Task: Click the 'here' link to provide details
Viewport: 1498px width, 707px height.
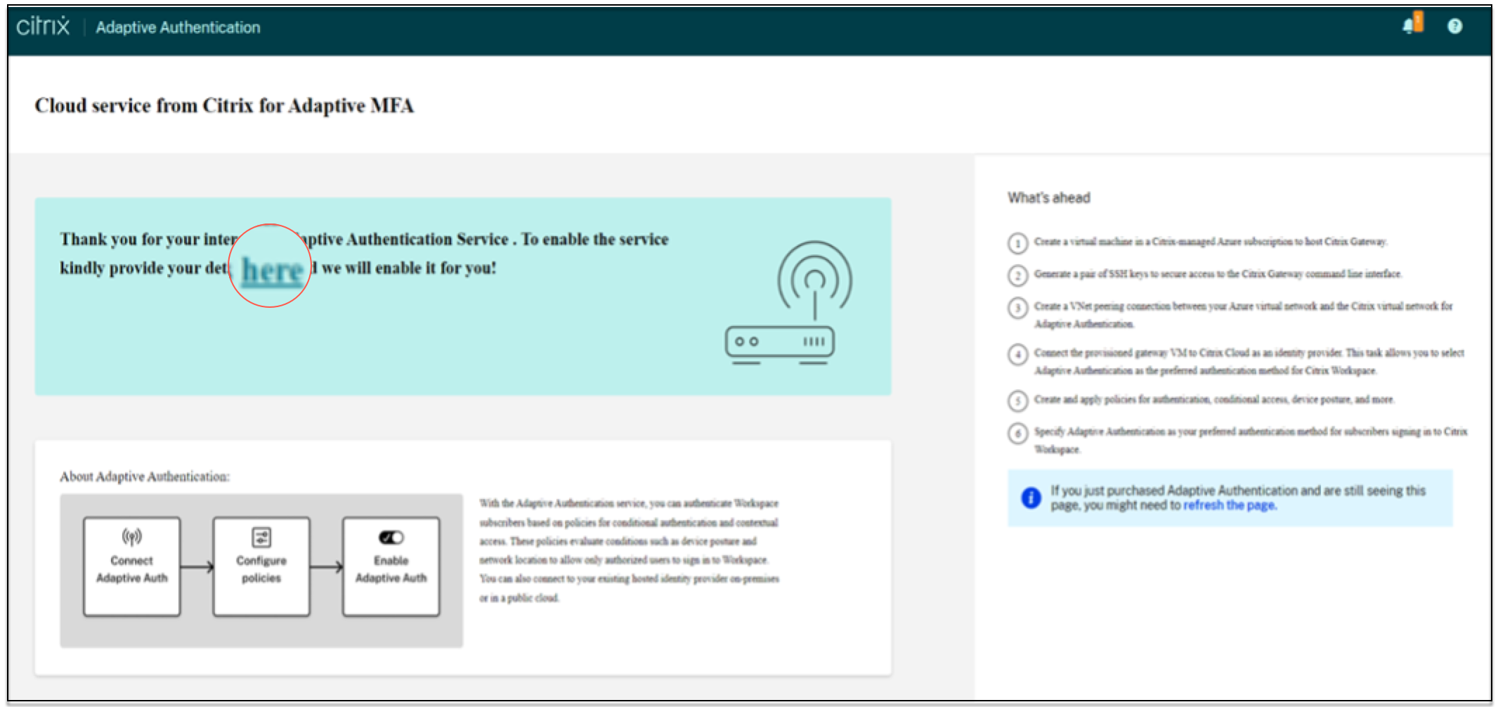Action: pos(273,270)
